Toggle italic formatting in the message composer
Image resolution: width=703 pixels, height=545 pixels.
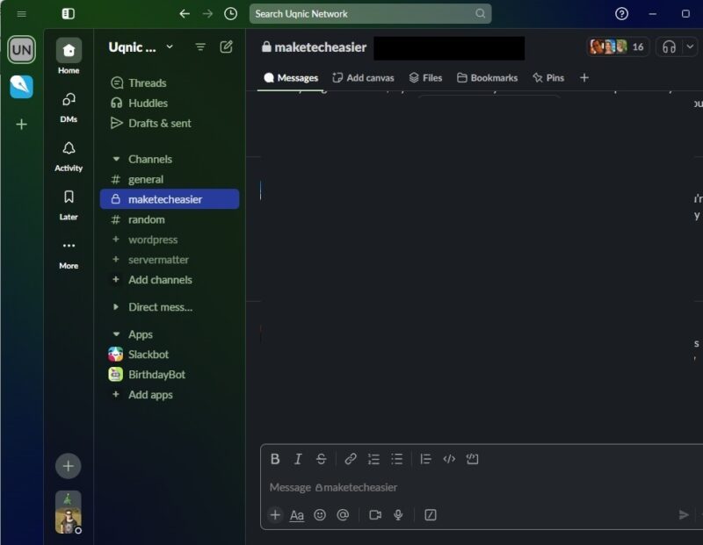(297, 458)
